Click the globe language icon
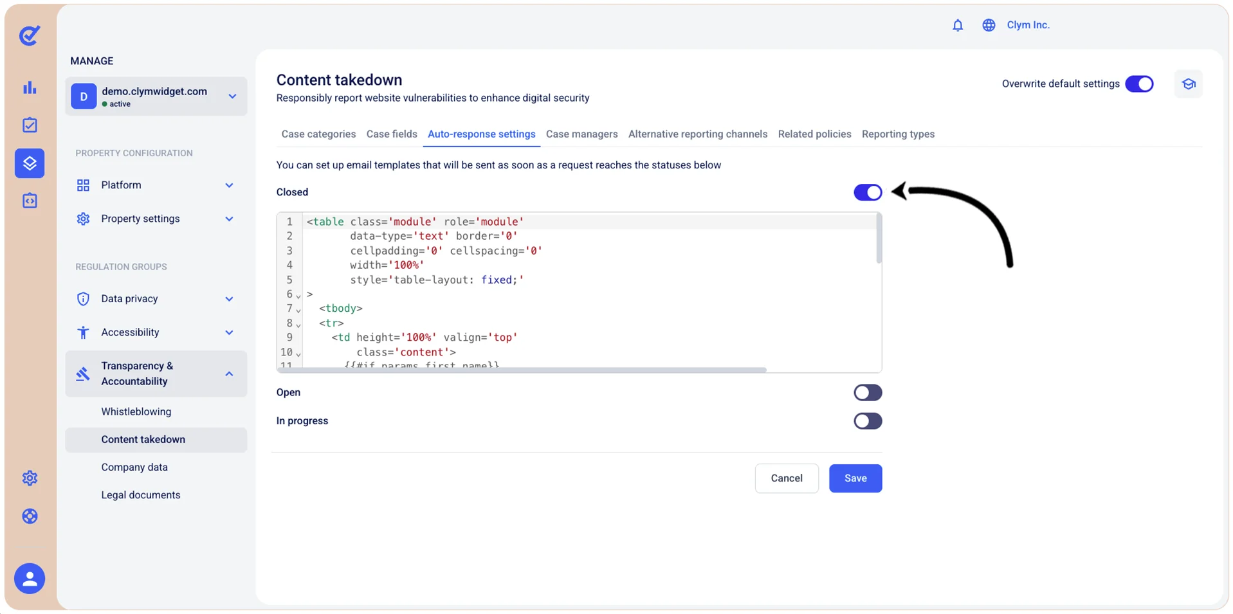1233x614 pixels. pos(989,25)
